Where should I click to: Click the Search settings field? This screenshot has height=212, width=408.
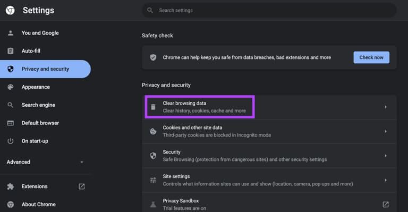tap(269, 11)
